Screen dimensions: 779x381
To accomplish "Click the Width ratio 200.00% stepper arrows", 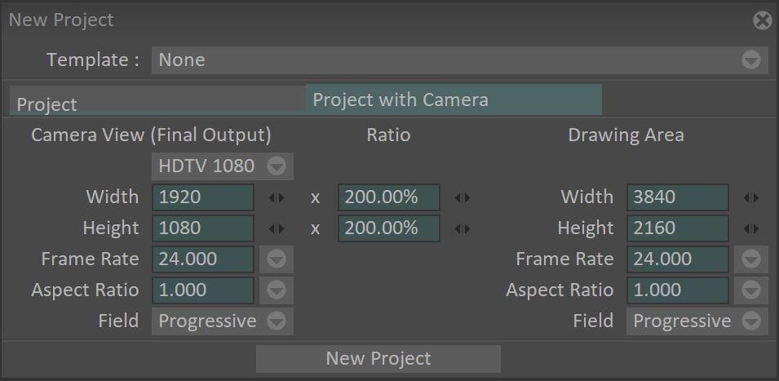I will (463, 197).
